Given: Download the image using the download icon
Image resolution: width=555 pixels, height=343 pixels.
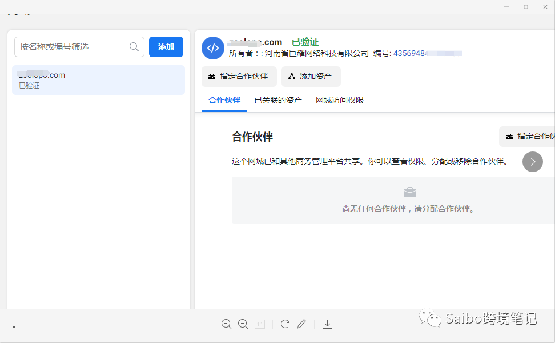Looking at the screenshot, I should point(327,324).
